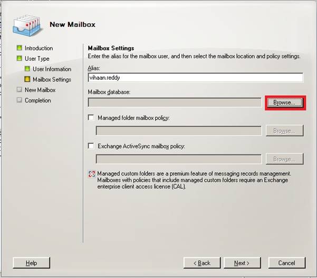Viewport: 317px width, 278px height.
Task: Select the Completion step
Action: click(38, 100)
